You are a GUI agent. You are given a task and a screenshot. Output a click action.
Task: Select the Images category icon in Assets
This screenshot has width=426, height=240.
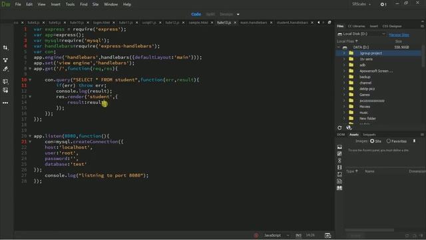pos(339,147)
